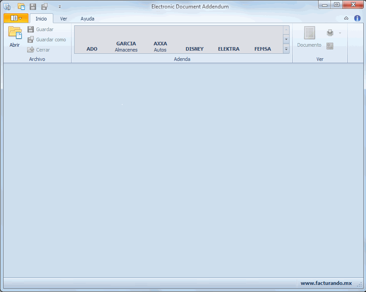
Task: Click the Abrir folder icon
Action: pos(15,33)
